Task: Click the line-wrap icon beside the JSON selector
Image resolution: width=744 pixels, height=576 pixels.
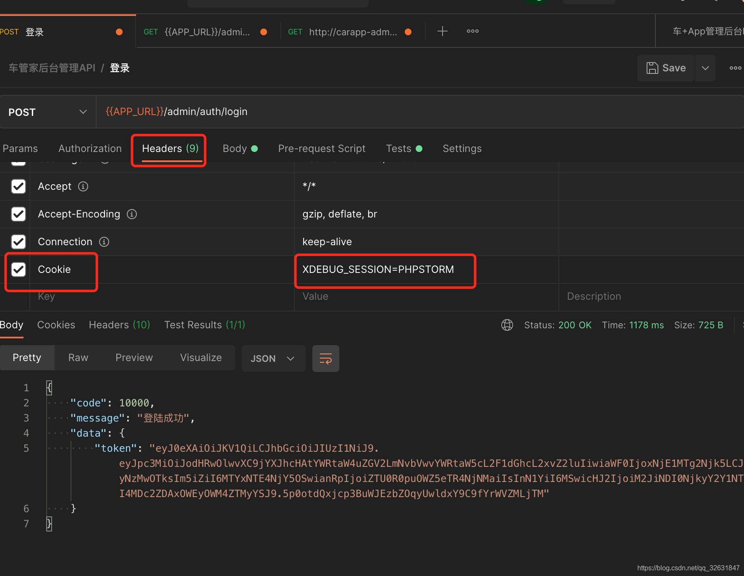Action: click(x=325, y=358)
